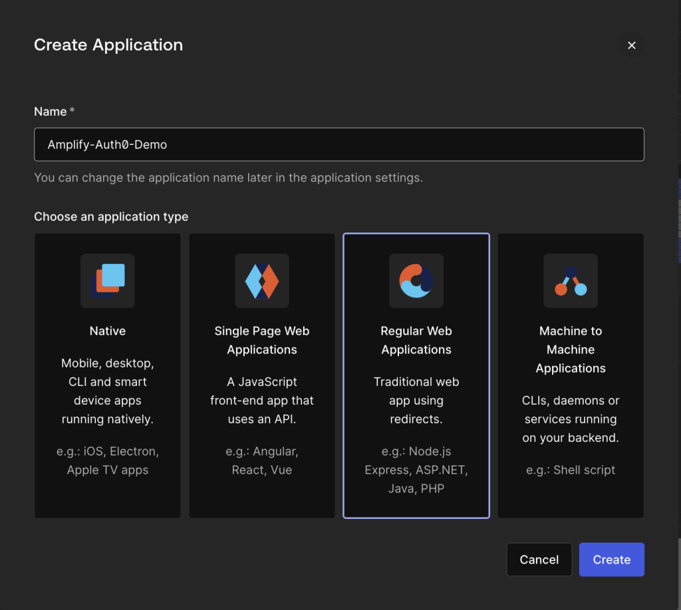Image resolution: width=681 pixels, height=610 pixels.
Task: Click the blue Create button
Action: tap(611, 559)
